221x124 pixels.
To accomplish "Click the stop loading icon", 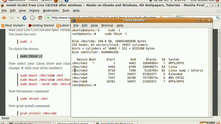I will click(x=32, y=18).
